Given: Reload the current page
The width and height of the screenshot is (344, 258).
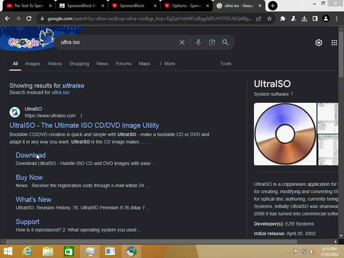Looking at the screenshot, I should click(x=29, y=19).
